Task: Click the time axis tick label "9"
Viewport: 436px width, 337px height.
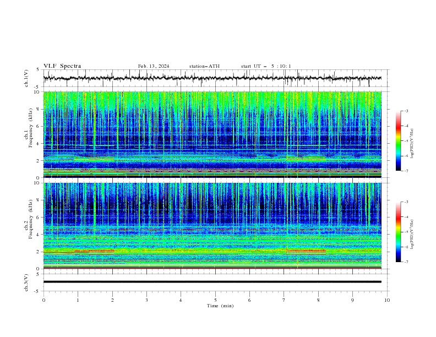Action: 352,300
